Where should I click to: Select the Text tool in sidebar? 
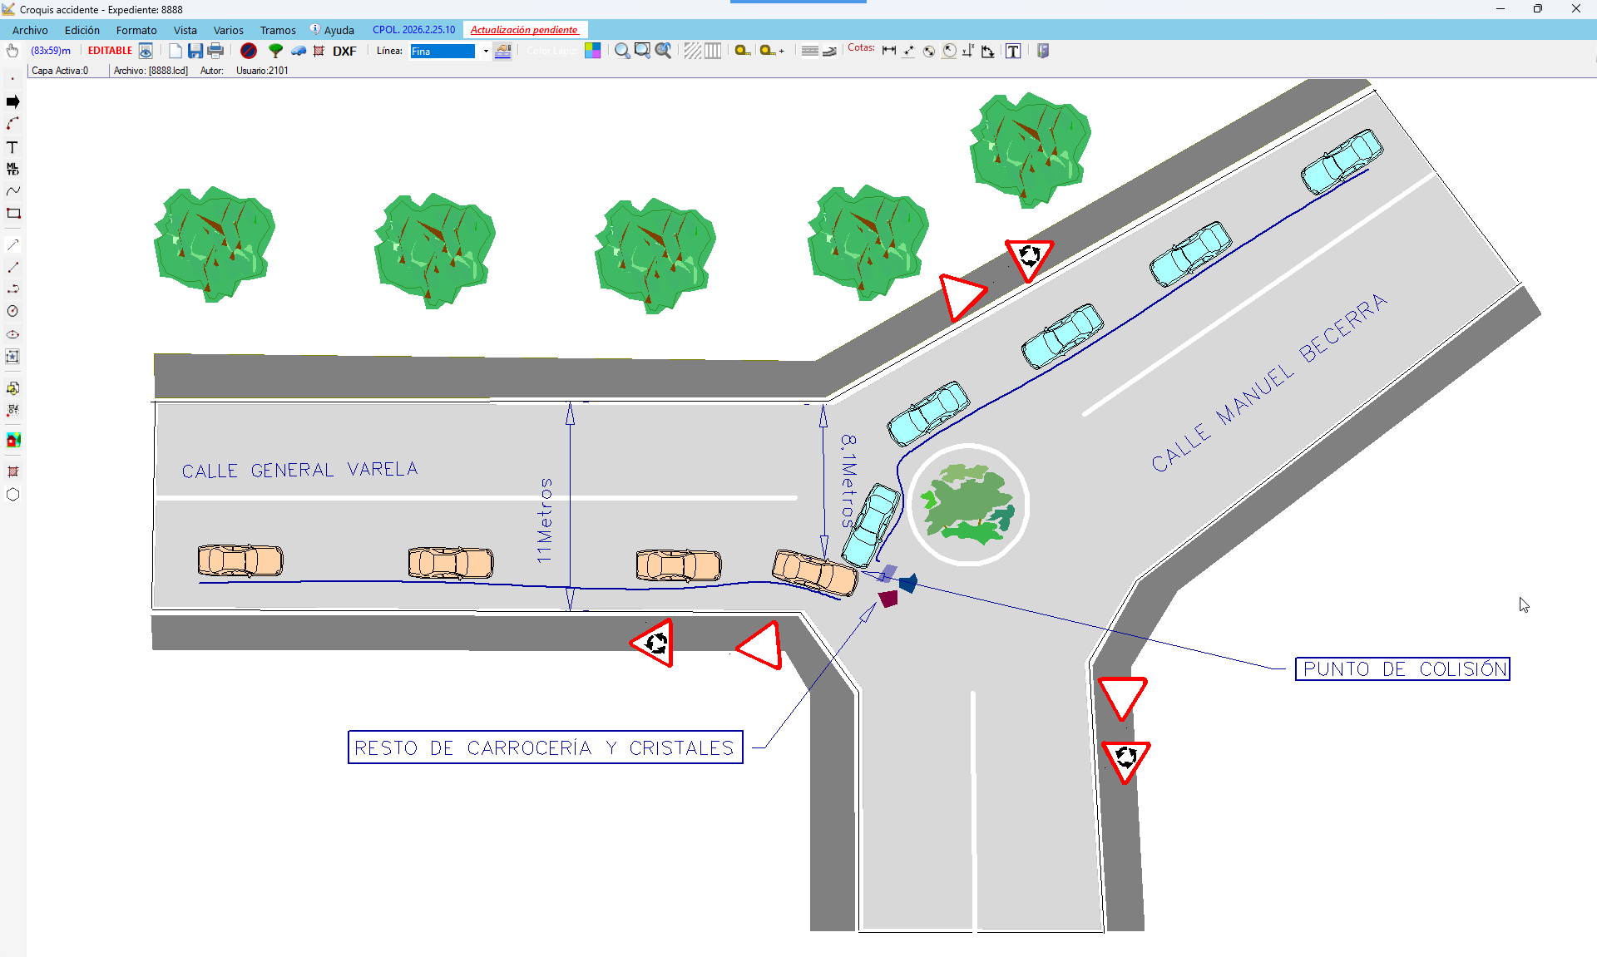coord(12,147)
